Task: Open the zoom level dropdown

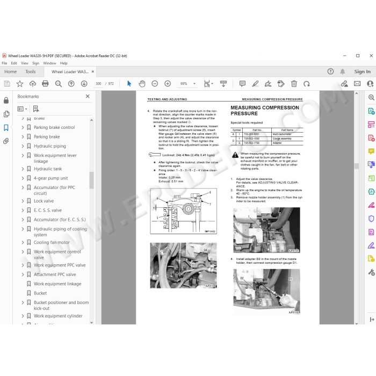Action: click(x=194, y=84)
